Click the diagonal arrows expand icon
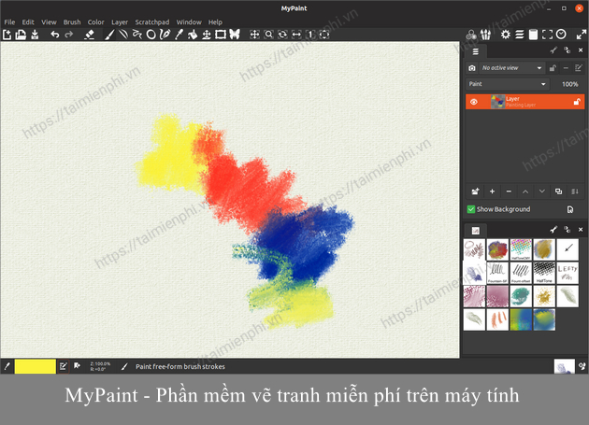Screen dimensions: 589x425 pos(582,35)
